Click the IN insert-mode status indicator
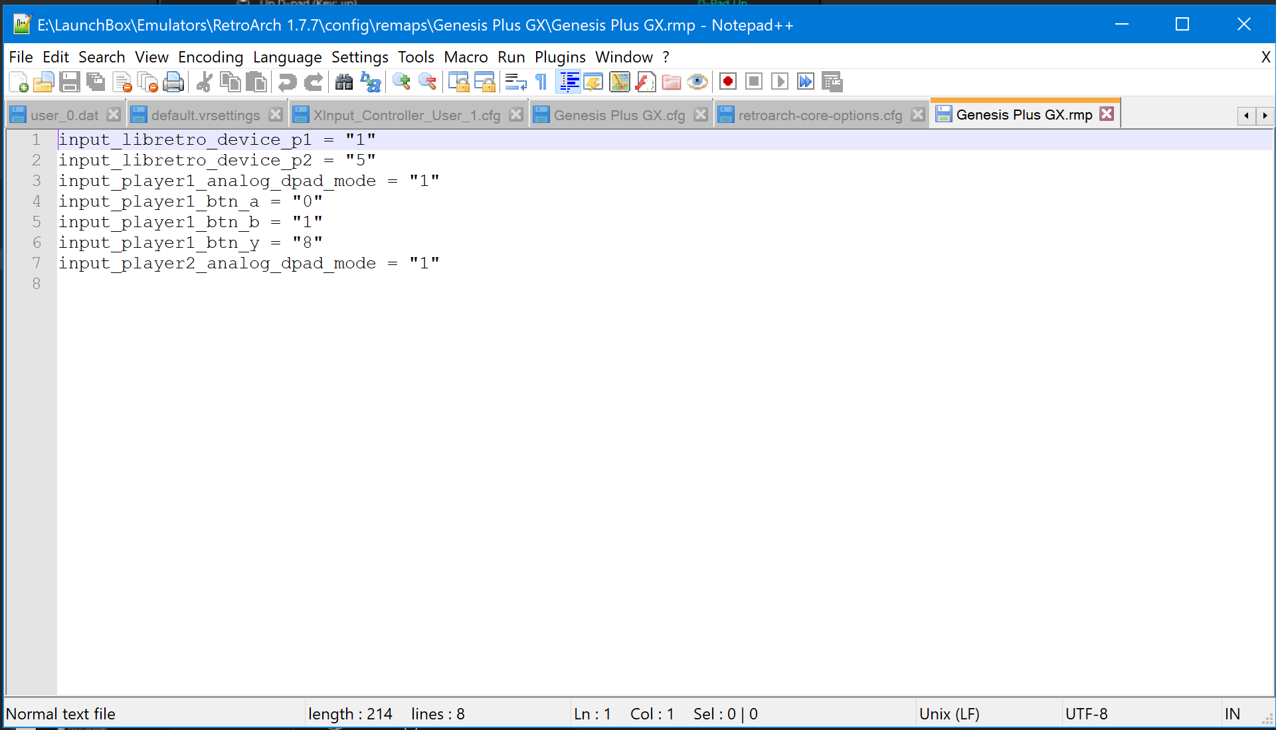The height and width of the screenshot is (730, 1276). click(x=1232, y=714)
